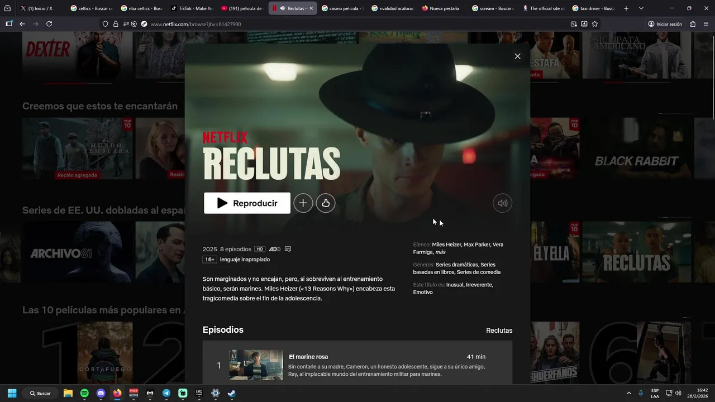Reload the Netflix page
This screenshot has height=402, width=715.
coord(49,24)
